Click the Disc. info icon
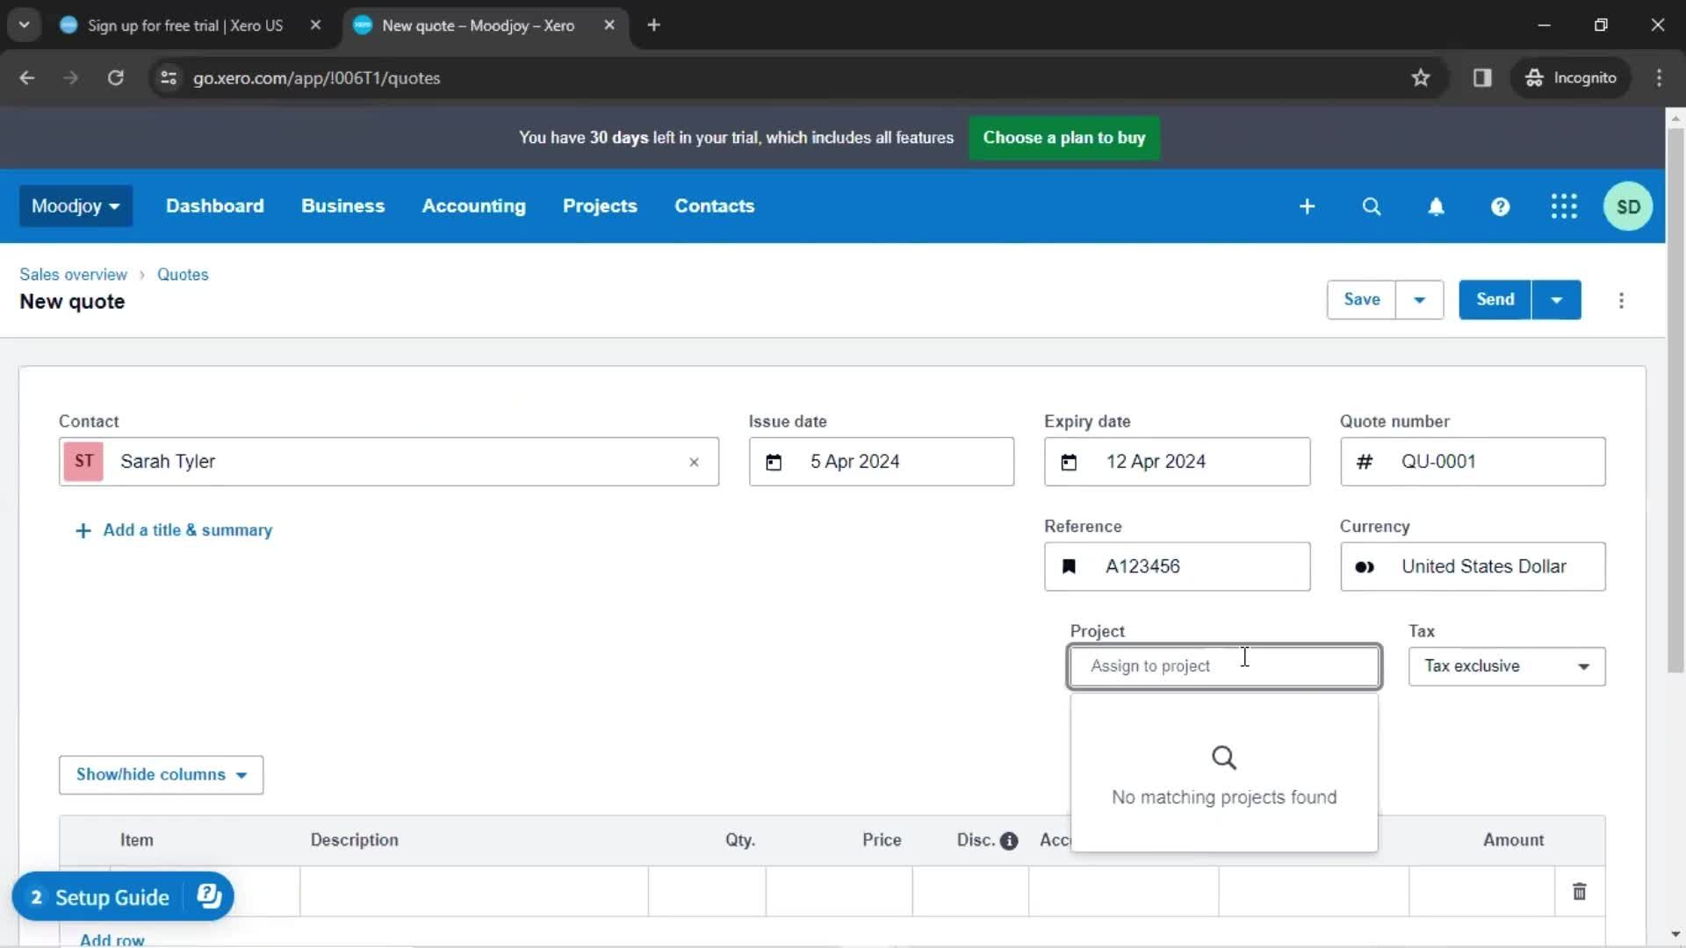This screenshot has width=1686, height=948. coord(1009,841)
